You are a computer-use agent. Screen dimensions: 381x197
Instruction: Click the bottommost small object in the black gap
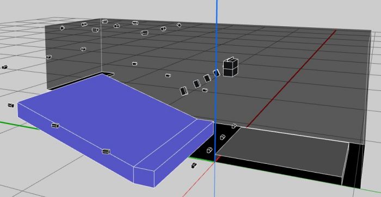210,150
